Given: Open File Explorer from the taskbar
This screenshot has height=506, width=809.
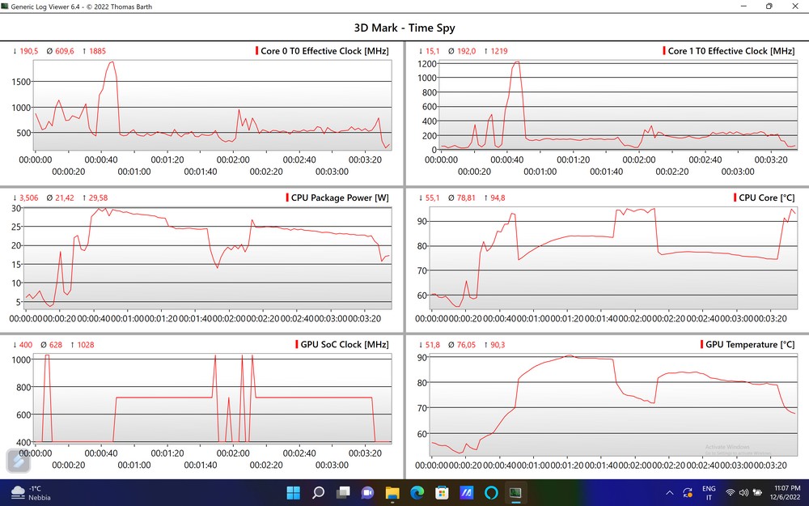Looking at the screenshot, I should coord(392,492).
